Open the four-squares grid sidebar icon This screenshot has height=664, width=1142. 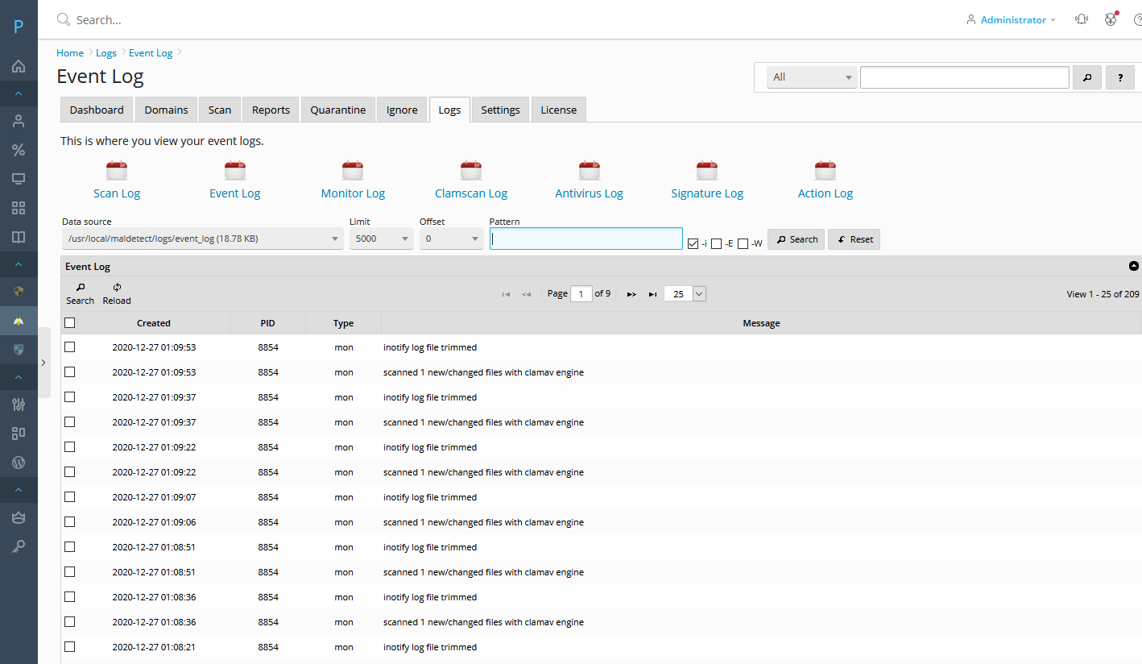tap(19, 208)
